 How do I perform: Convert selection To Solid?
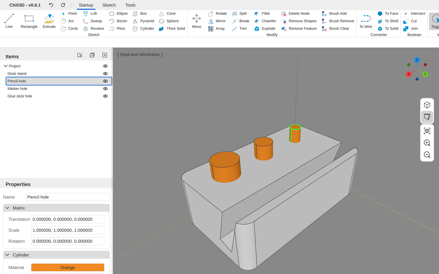point(388,28)
